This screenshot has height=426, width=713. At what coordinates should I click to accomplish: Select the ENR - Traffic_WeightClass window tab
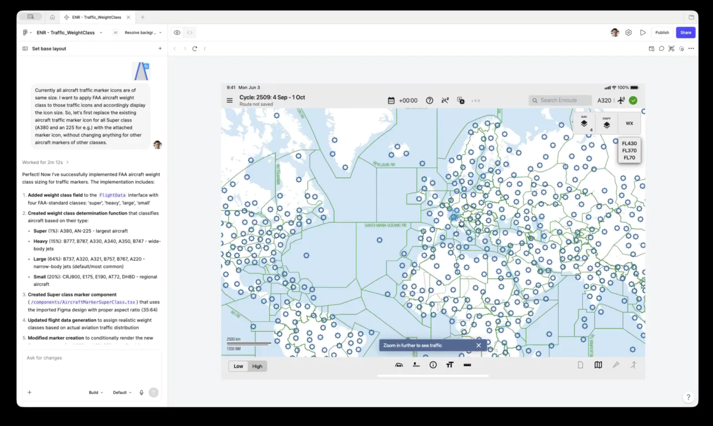pos(97,17)
